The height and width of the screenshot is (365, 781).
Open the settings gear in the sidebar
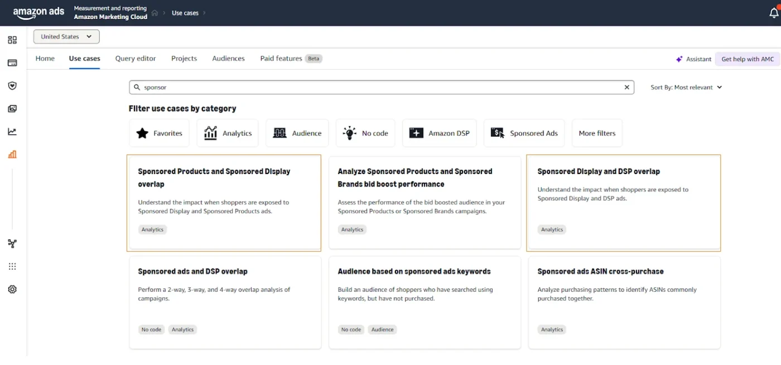pos(12,289)
